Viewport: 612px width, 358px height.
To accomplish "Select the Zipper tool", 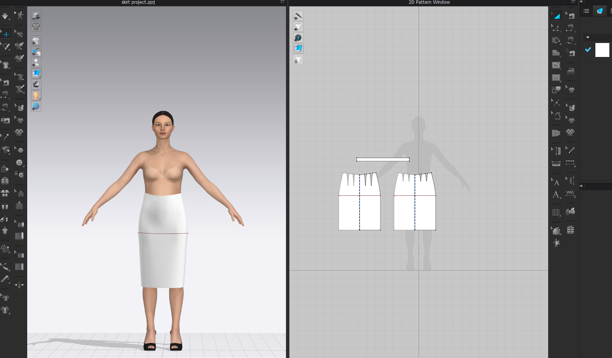I will click(x=20, y=205).
